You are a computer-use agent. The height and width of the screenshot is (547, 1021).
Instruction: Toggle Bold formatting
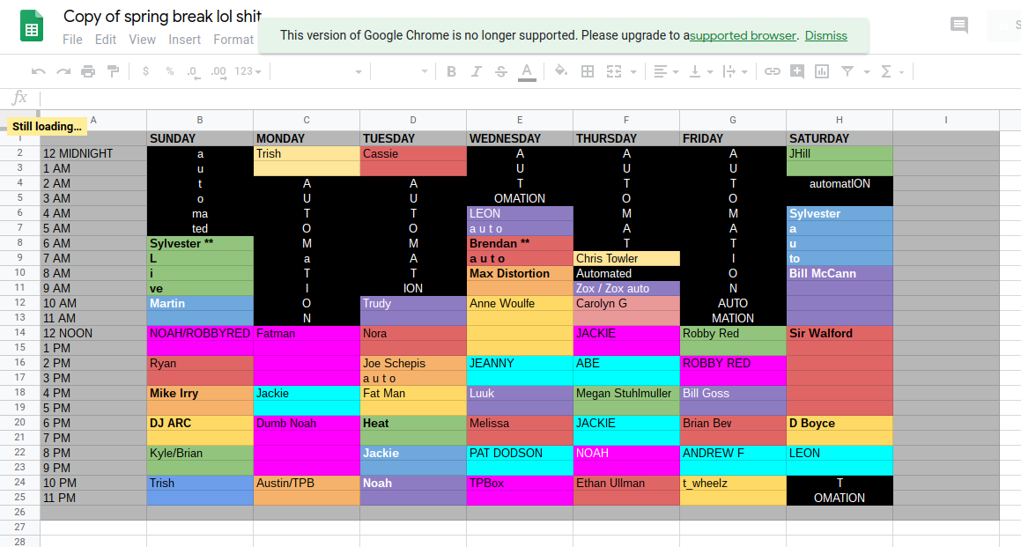[451, 71]
